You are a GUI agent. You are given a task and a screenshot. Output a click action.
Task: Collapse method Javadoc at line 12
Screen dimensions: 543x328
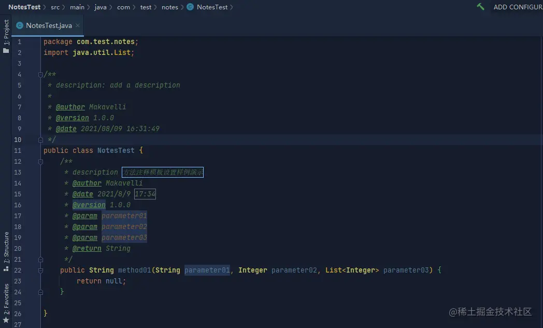click(40, 161)
